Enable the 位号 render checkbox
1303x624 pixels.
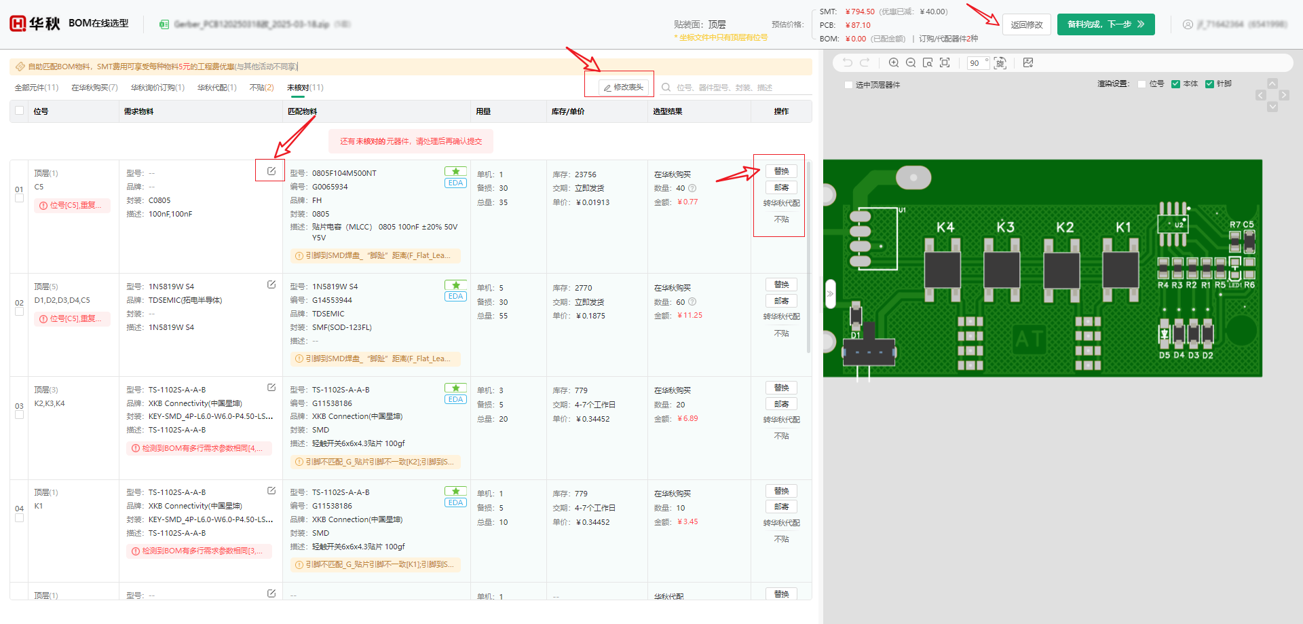pyautogui.click(x=1141, y=84)
